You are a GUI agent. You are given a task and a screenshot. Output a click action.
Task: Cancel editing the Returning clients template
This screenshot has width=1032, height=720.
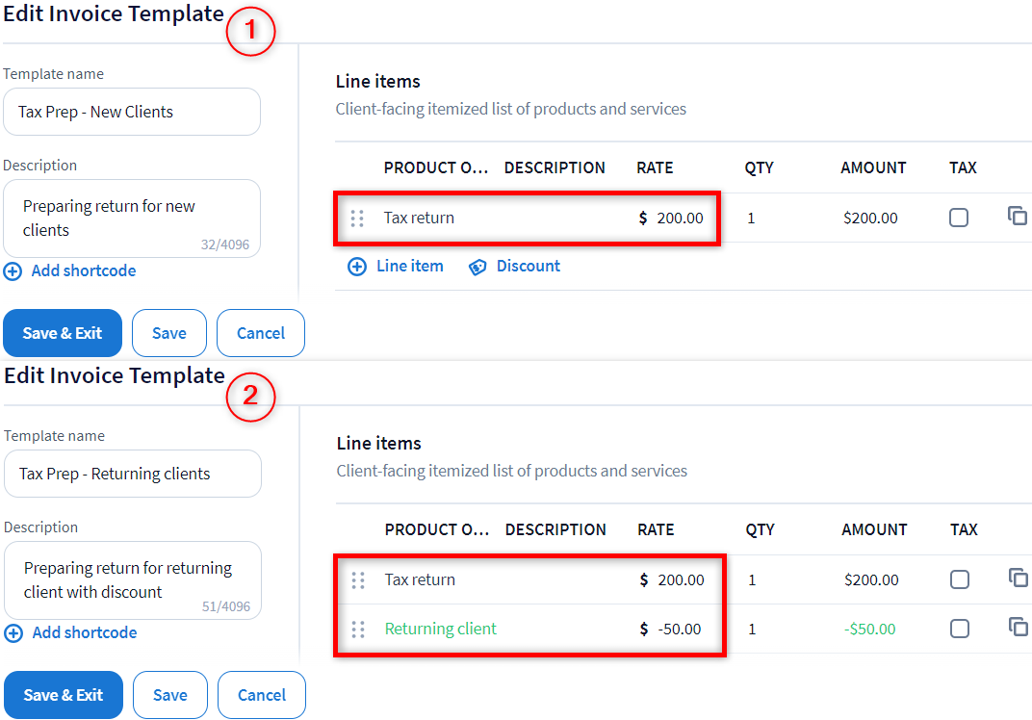(261, 695)
